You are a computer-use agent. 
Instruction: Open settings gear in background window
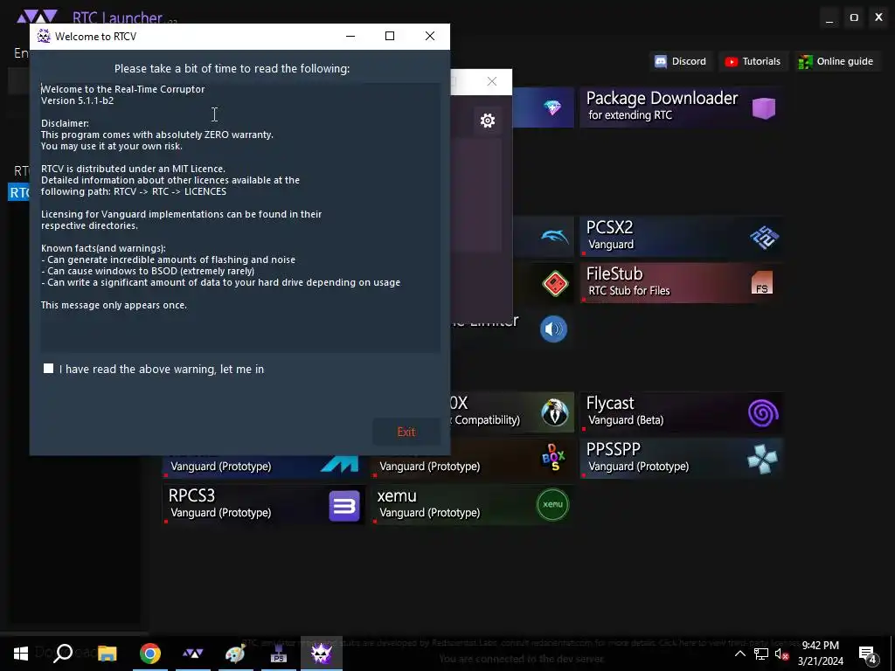(488, 121)
